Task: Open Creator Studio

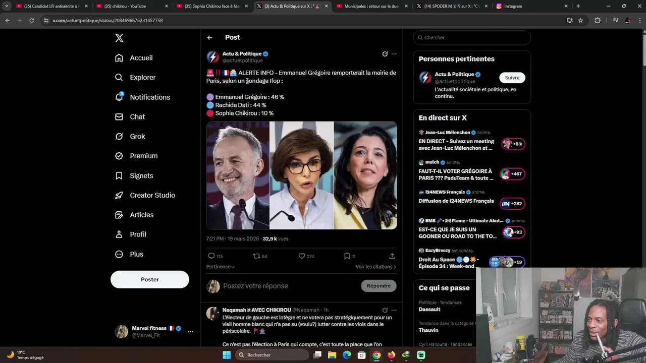Action: point(145,196)
